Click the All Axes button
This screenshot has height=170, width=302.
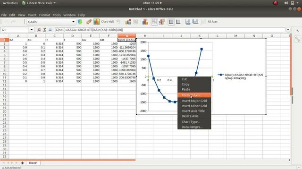click(212, 22)
